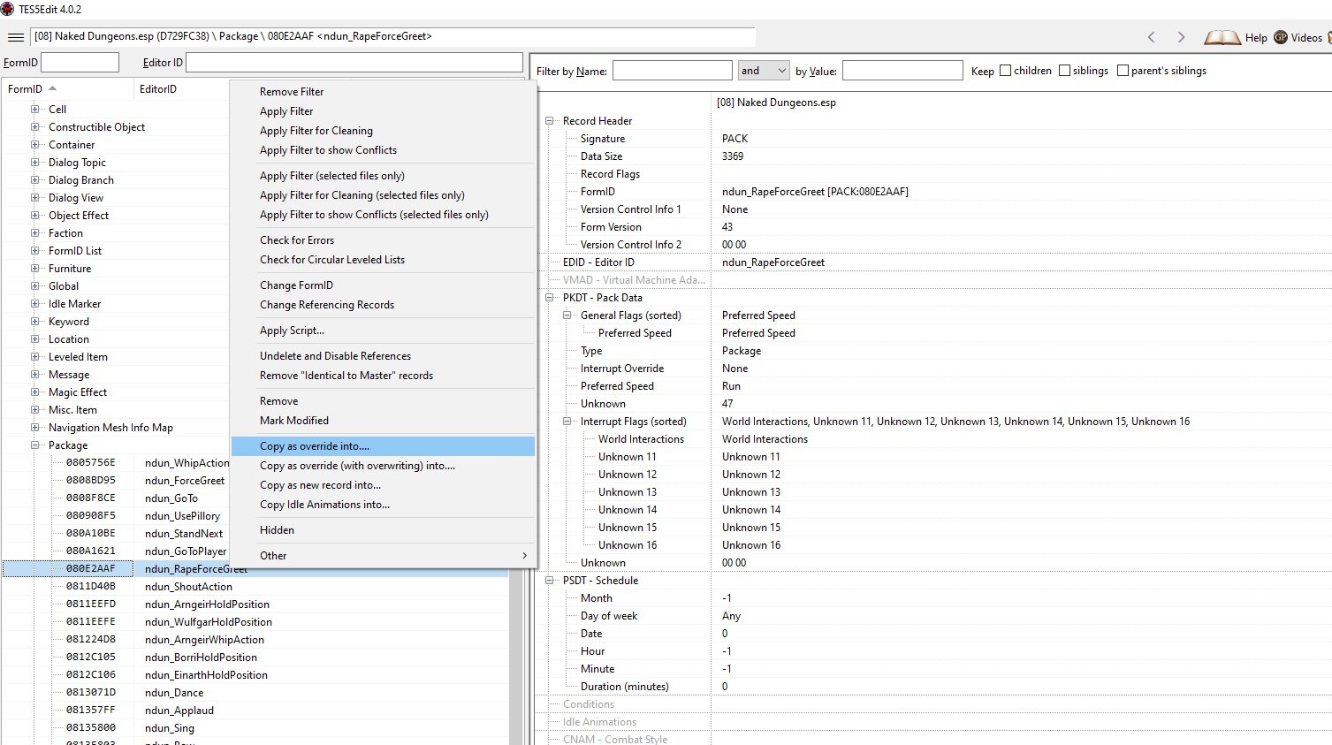Navigate forward with right arrow icon

coord(1181,37)
